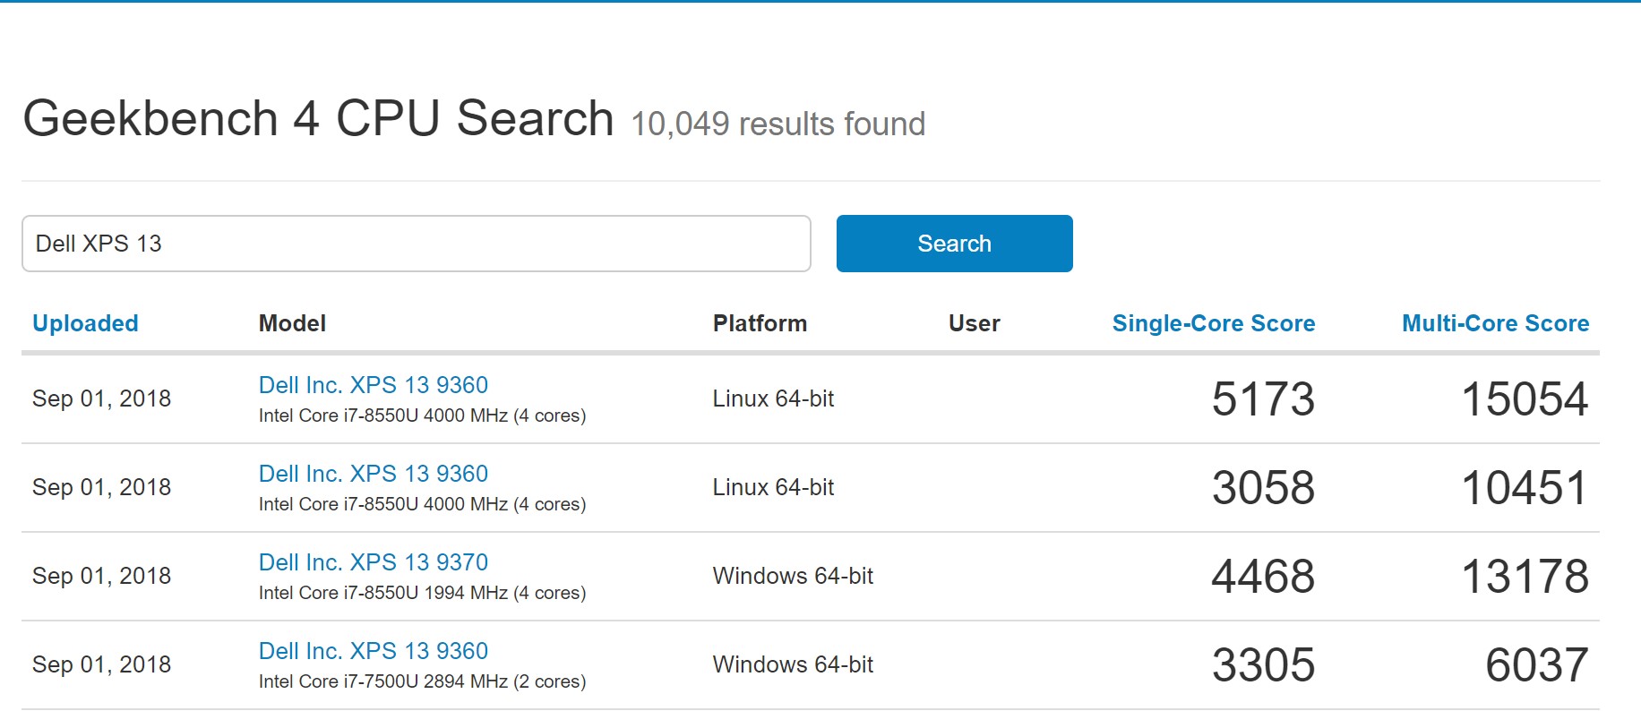Open the Dell Inc. XPS 13 9370 result
The height and width of the screenshot is (711, 1641).
[374, 562]
